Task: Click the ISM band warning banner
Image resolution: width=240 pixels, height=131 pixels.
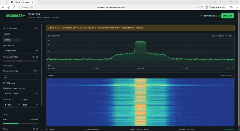Action: click(x=140, y=28)
